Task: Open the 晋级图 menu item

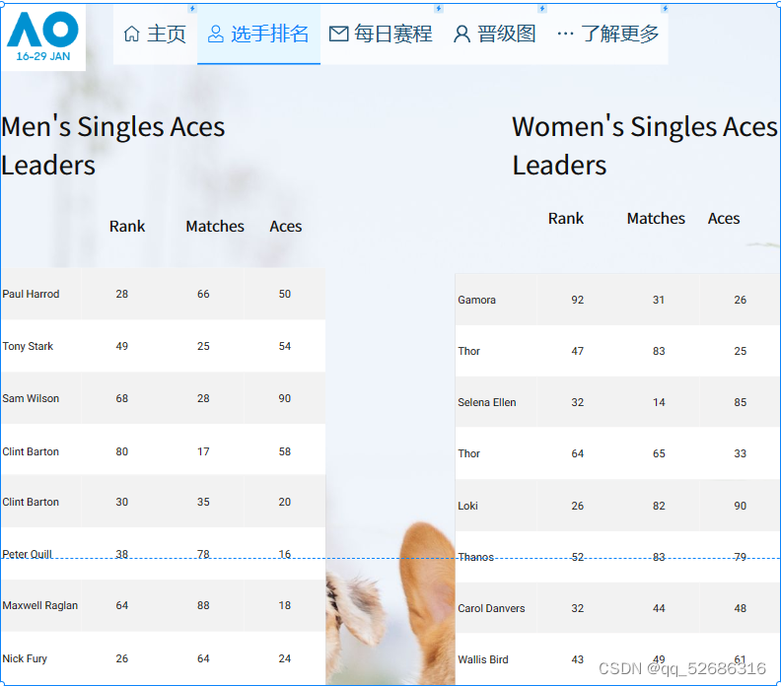Action: pyautogui.click(x=495, y=34)
